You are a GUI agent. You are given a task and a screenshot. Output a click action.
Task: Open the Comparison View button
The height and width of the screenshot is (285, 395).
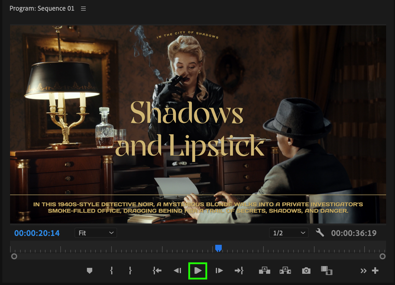(327, 271)
